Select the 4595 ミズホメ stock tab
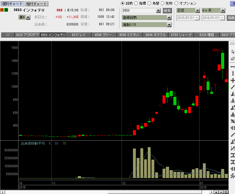This screenshot has width=235, height=194. (130, 35)
